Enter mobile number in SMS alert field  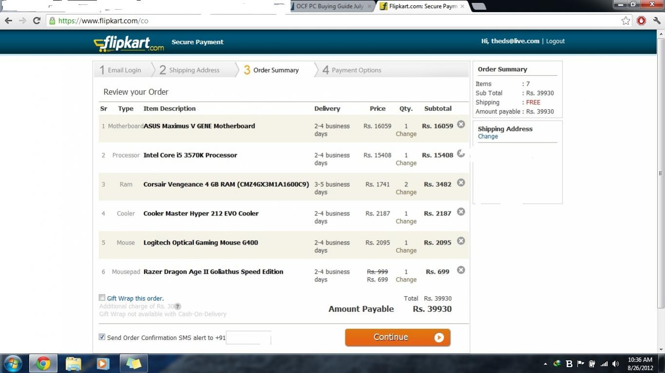[248, 337]
